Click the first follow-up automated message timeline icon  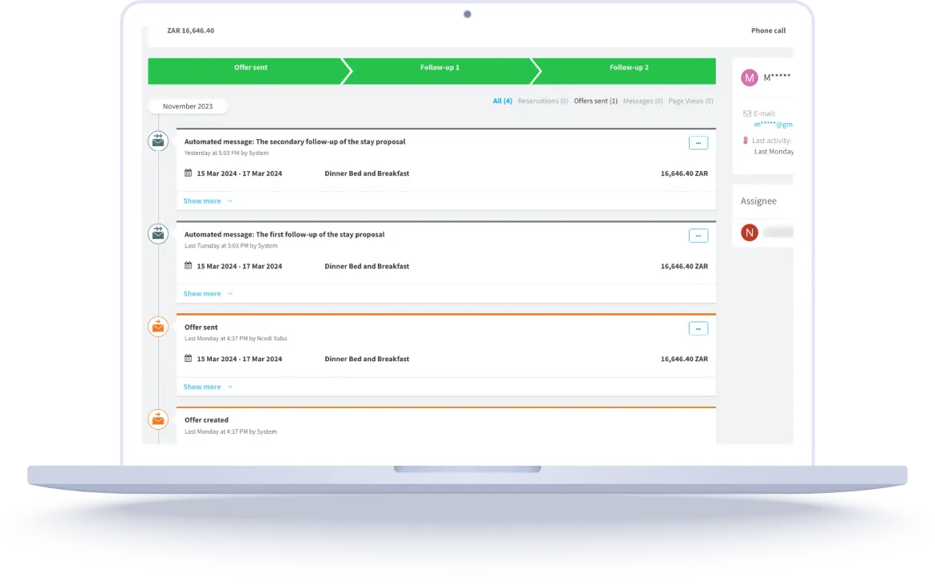pyautogui.click(x=158, y=233)
